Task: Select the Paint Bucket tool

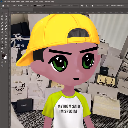Action: pyautogui.click(x=6, y=32)
